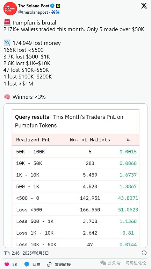Open the Query results table image
Screen dimensions: 151x269
tap(75, 175)
